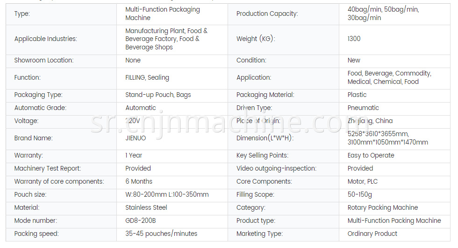Click the 'Stand-up Pouch, Bags' packaging type
Viewport: 458px width, 248px height.
click(158, 95)
